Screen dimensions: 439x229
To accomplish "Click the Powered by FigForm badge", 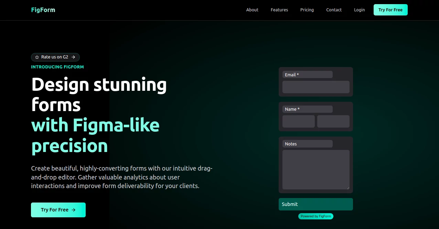I will pyautogui.click(x=315, y=216).
